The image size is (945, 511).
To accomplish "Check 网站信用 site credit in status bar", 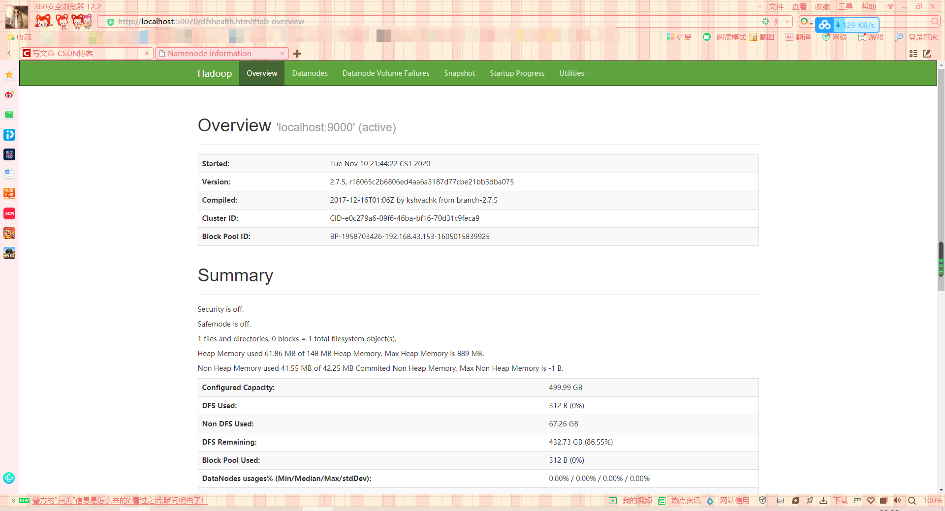I will coord(728,500).
